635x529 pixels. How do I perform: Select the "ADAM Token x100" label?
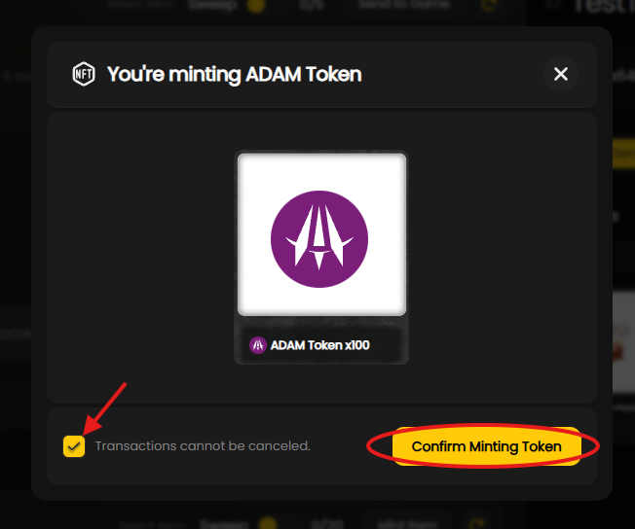319,344
